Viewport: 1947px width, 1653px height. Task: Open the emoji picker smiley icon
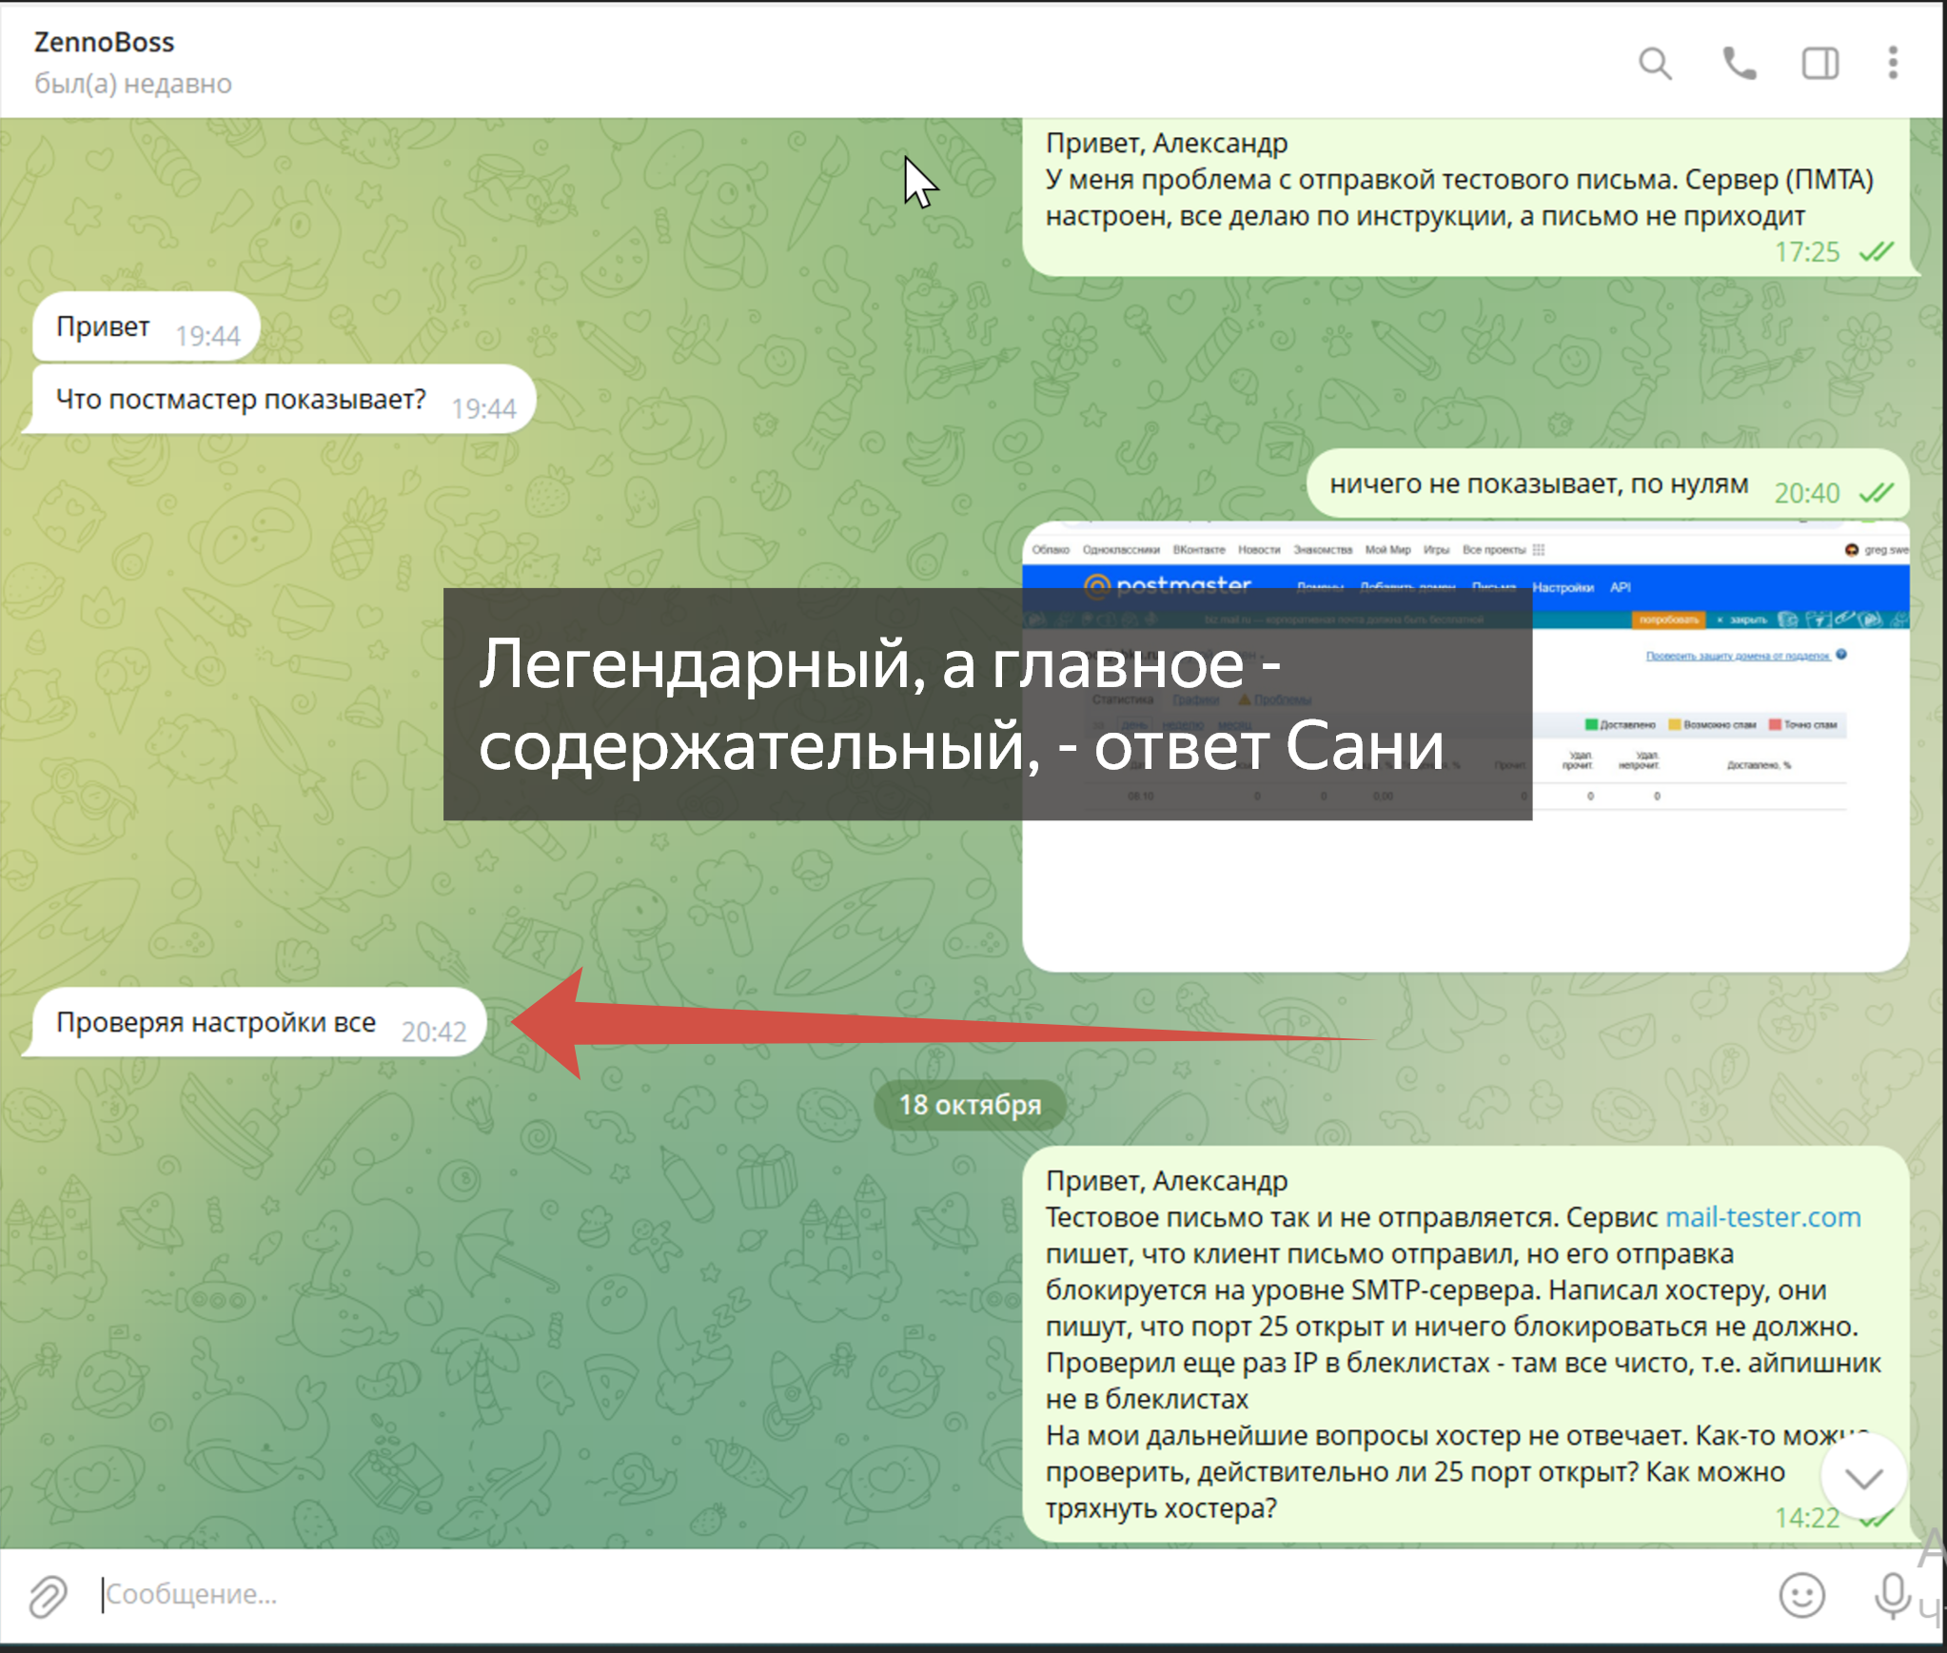tap(1801, 1595)
